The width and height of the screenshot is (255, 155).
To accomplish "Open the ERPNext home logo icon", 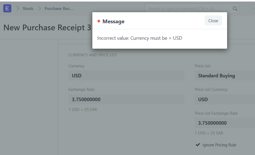I will tap(7, 8).
